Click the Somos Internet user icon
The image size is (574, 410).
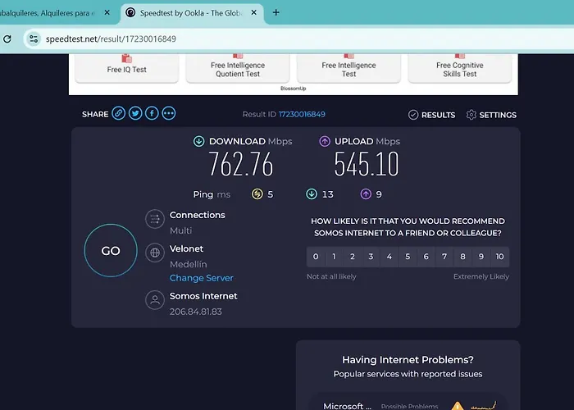pyautogui.click(x=155, y=300)
